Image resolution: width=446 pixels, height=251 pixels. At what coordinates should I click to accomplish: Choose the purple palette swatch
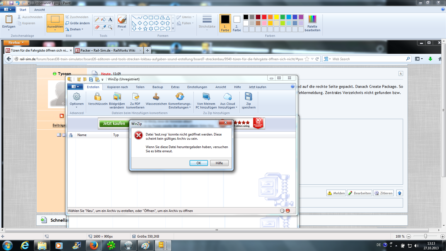(301, 17)
